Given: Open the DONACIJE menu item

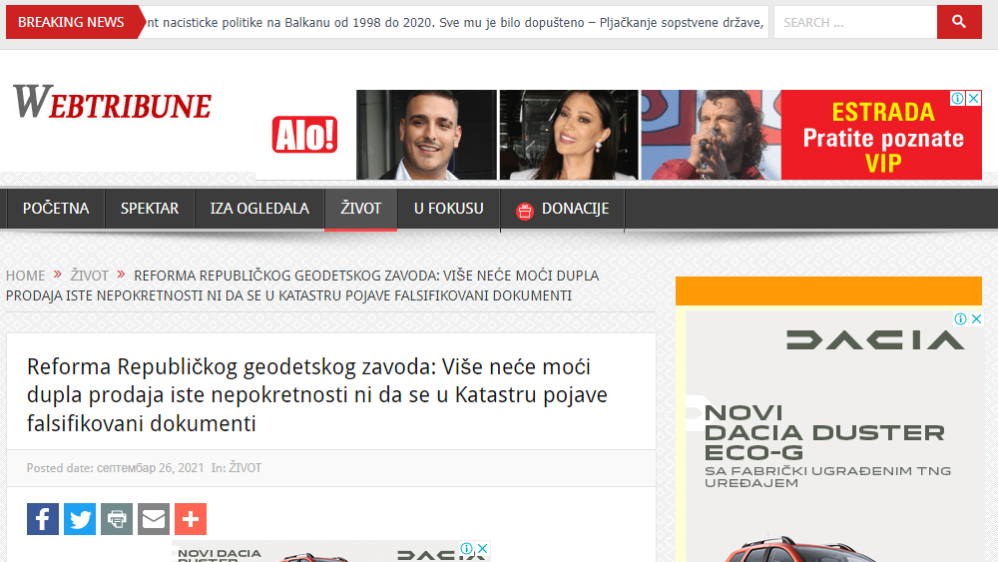Looking at the screenshot, I should click(563, 209).
